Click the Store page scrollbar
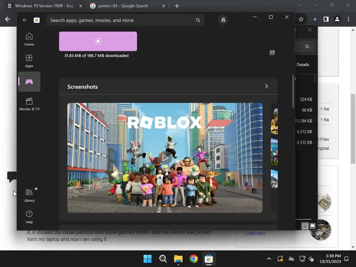 click(293, 91)
